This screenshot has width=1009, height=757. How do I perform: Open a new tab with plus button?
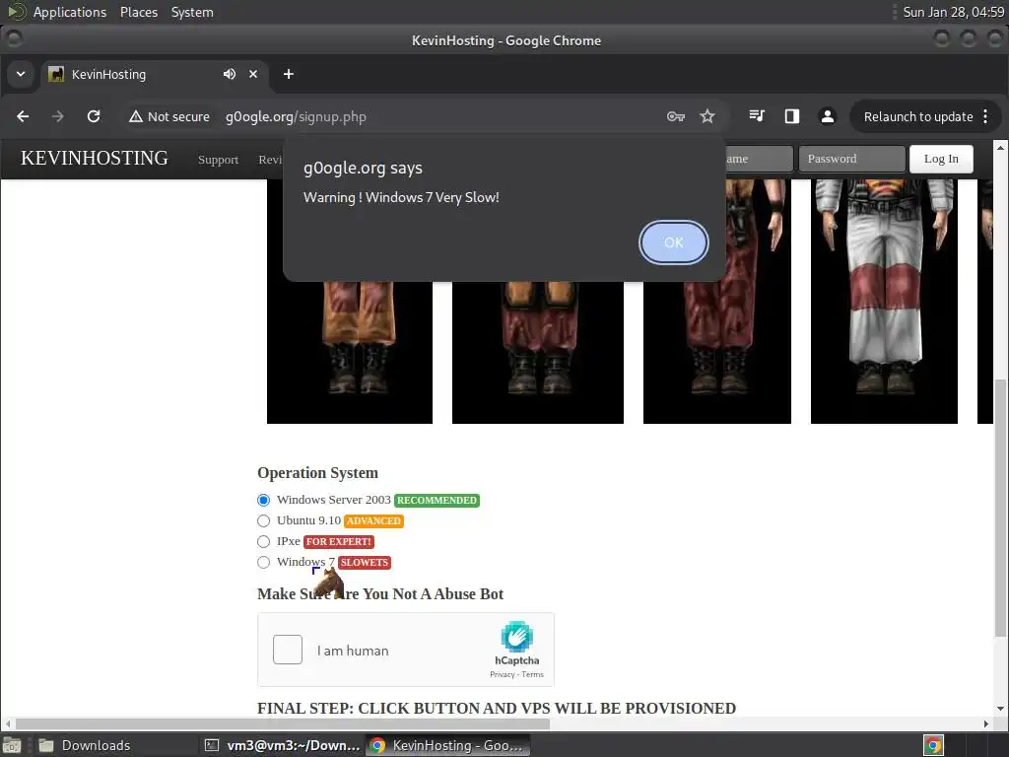click(289, 74)
